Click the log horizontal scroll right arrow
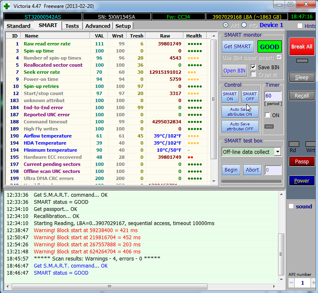This screenshot has width=318, height=293. click(274, 286)
